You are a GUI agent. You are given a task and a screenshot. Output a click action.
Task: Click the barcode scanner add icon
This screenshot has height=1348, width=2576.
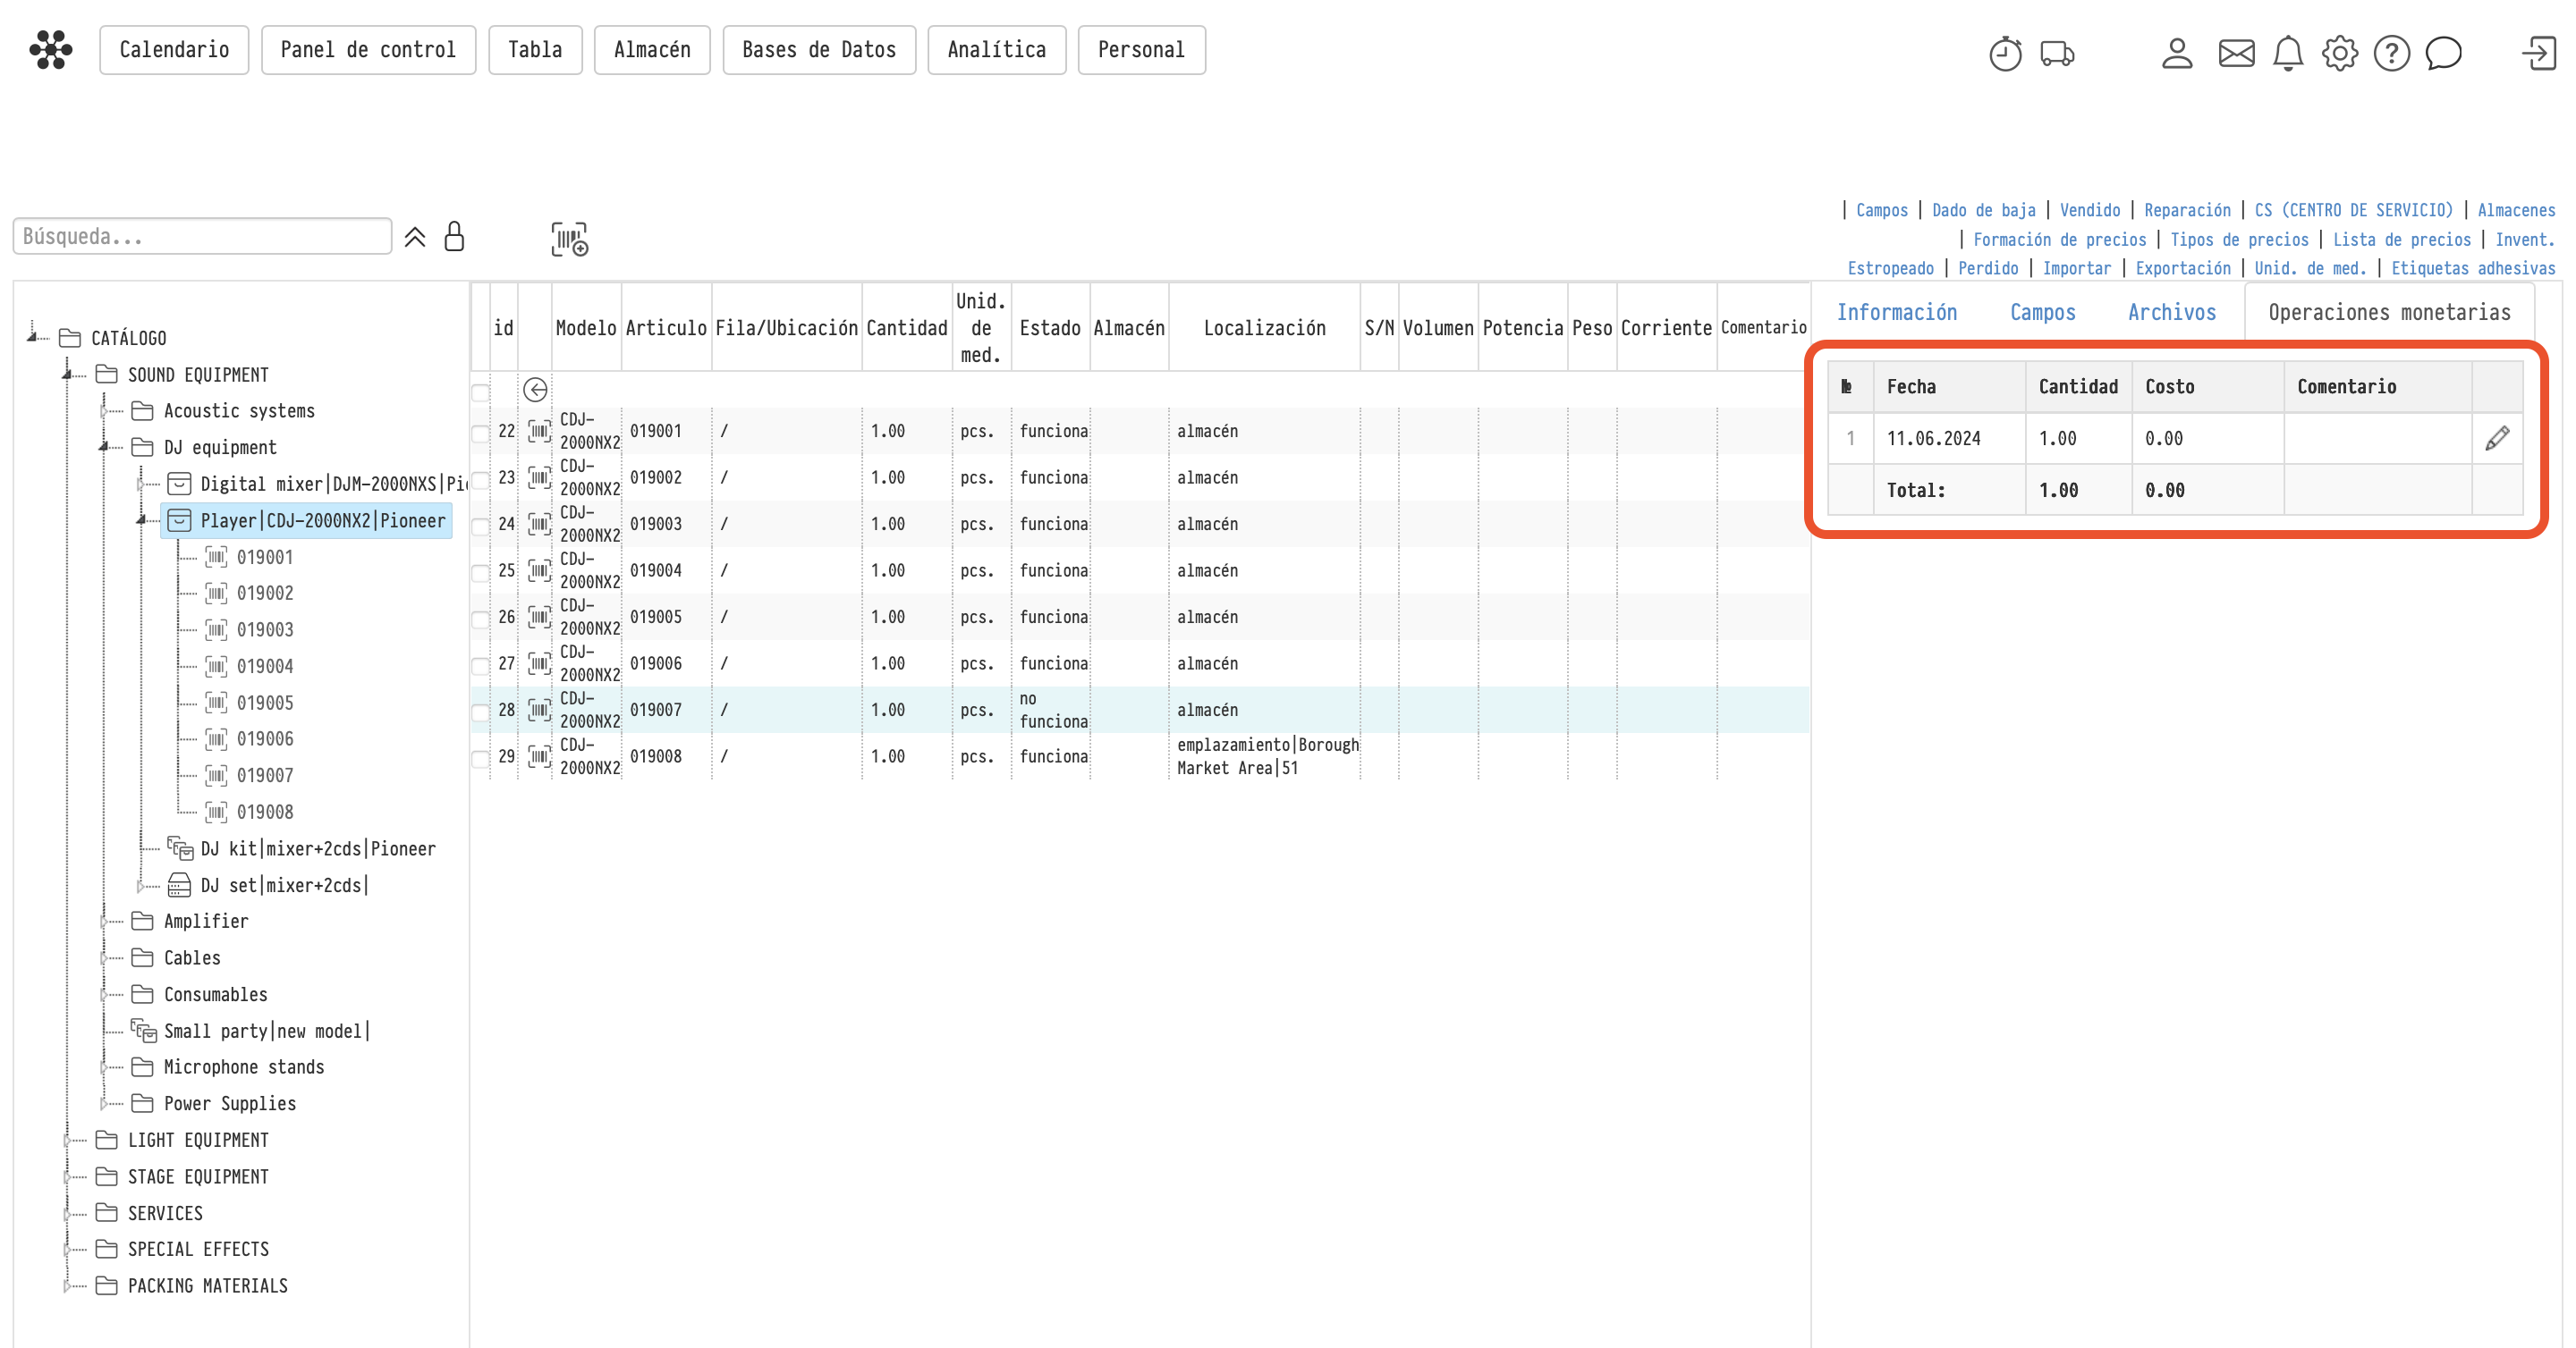pos(569,239)
